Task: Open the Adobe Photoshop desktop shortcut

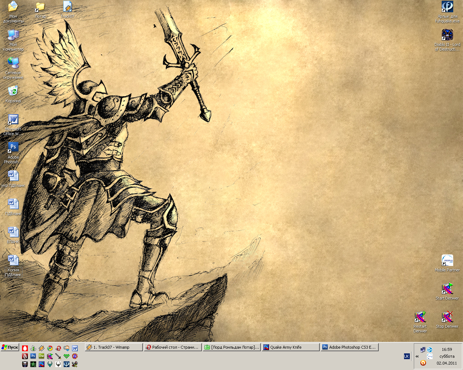Action: pyautogui.click(x=13, y=147)
